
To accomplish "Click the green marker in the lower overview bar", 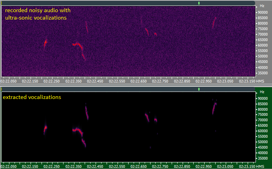I will click(x=199, y=89).
